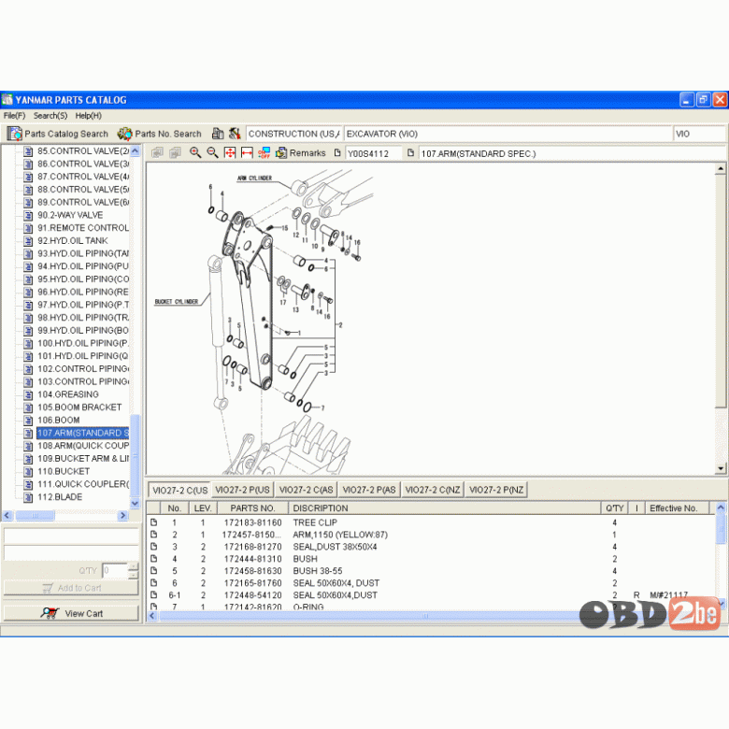Switch to the VIO27-2 C(NZ tab
Image resolution: width=729 pixels, height=729 pixels.
pyautogui.click(x=433, y=490)
